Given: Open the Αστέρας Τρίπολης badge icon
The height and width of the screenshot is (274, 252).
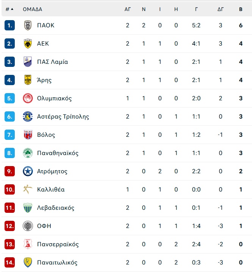Looking at the screenshot, I should [28, 116].
